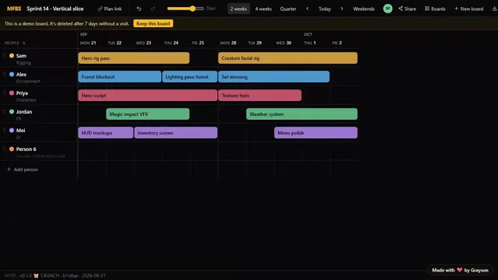Click the Made with heart by Grayson badge
Screen dimensions: 498x280
coord(460,270)
